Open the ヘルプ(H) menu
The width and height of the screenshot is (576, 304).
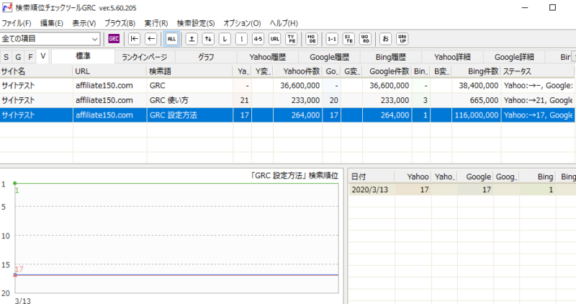click(284, 23)
